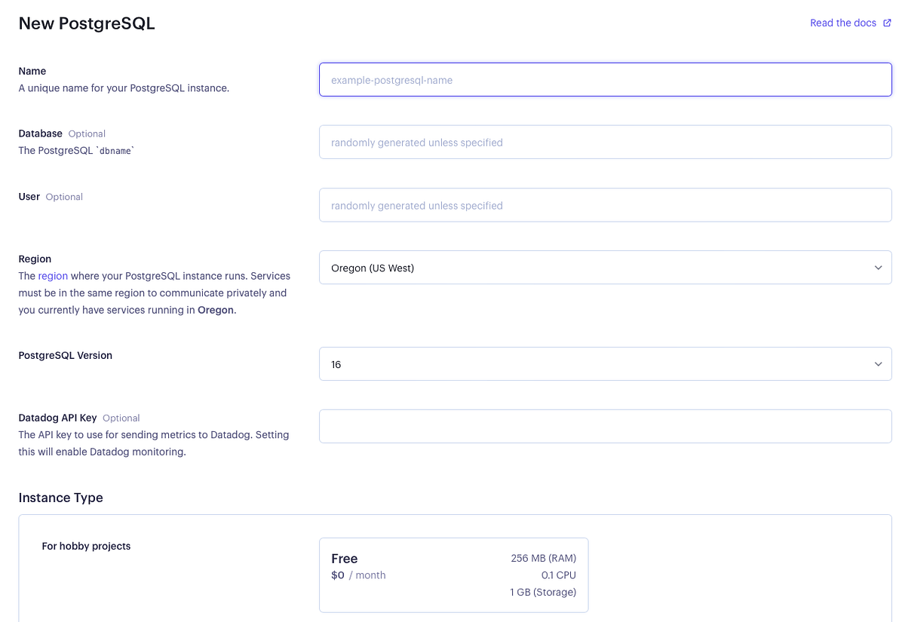Click the User input field
Image resolution: width=905 pixels, height=622 pixels.
coord(603,204)
